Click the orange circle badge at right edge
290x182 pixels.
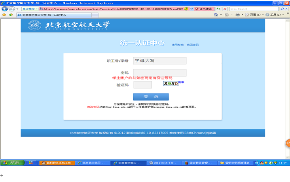[x=288, y=143]
